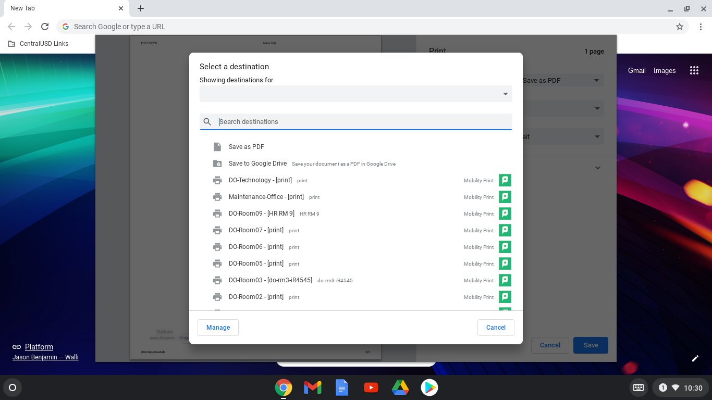Expand the Showing destinations for dropdown

click(x=356, y=94)
